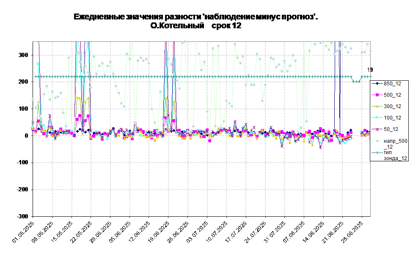This screenshot has width=413, height=253.
Task: Click the 500_12 legend label
Action: pyautogui.click(x=392, y=95)
